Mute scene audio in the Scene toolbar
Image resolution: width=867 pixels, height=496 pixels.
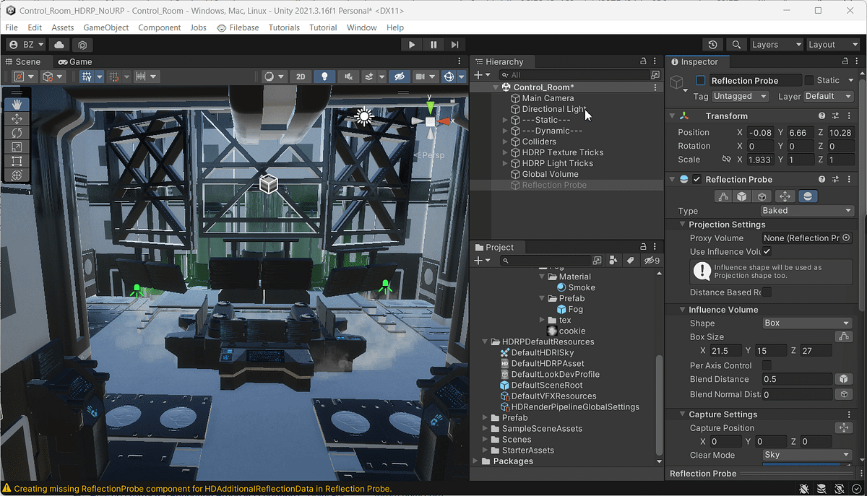(348, 76)
